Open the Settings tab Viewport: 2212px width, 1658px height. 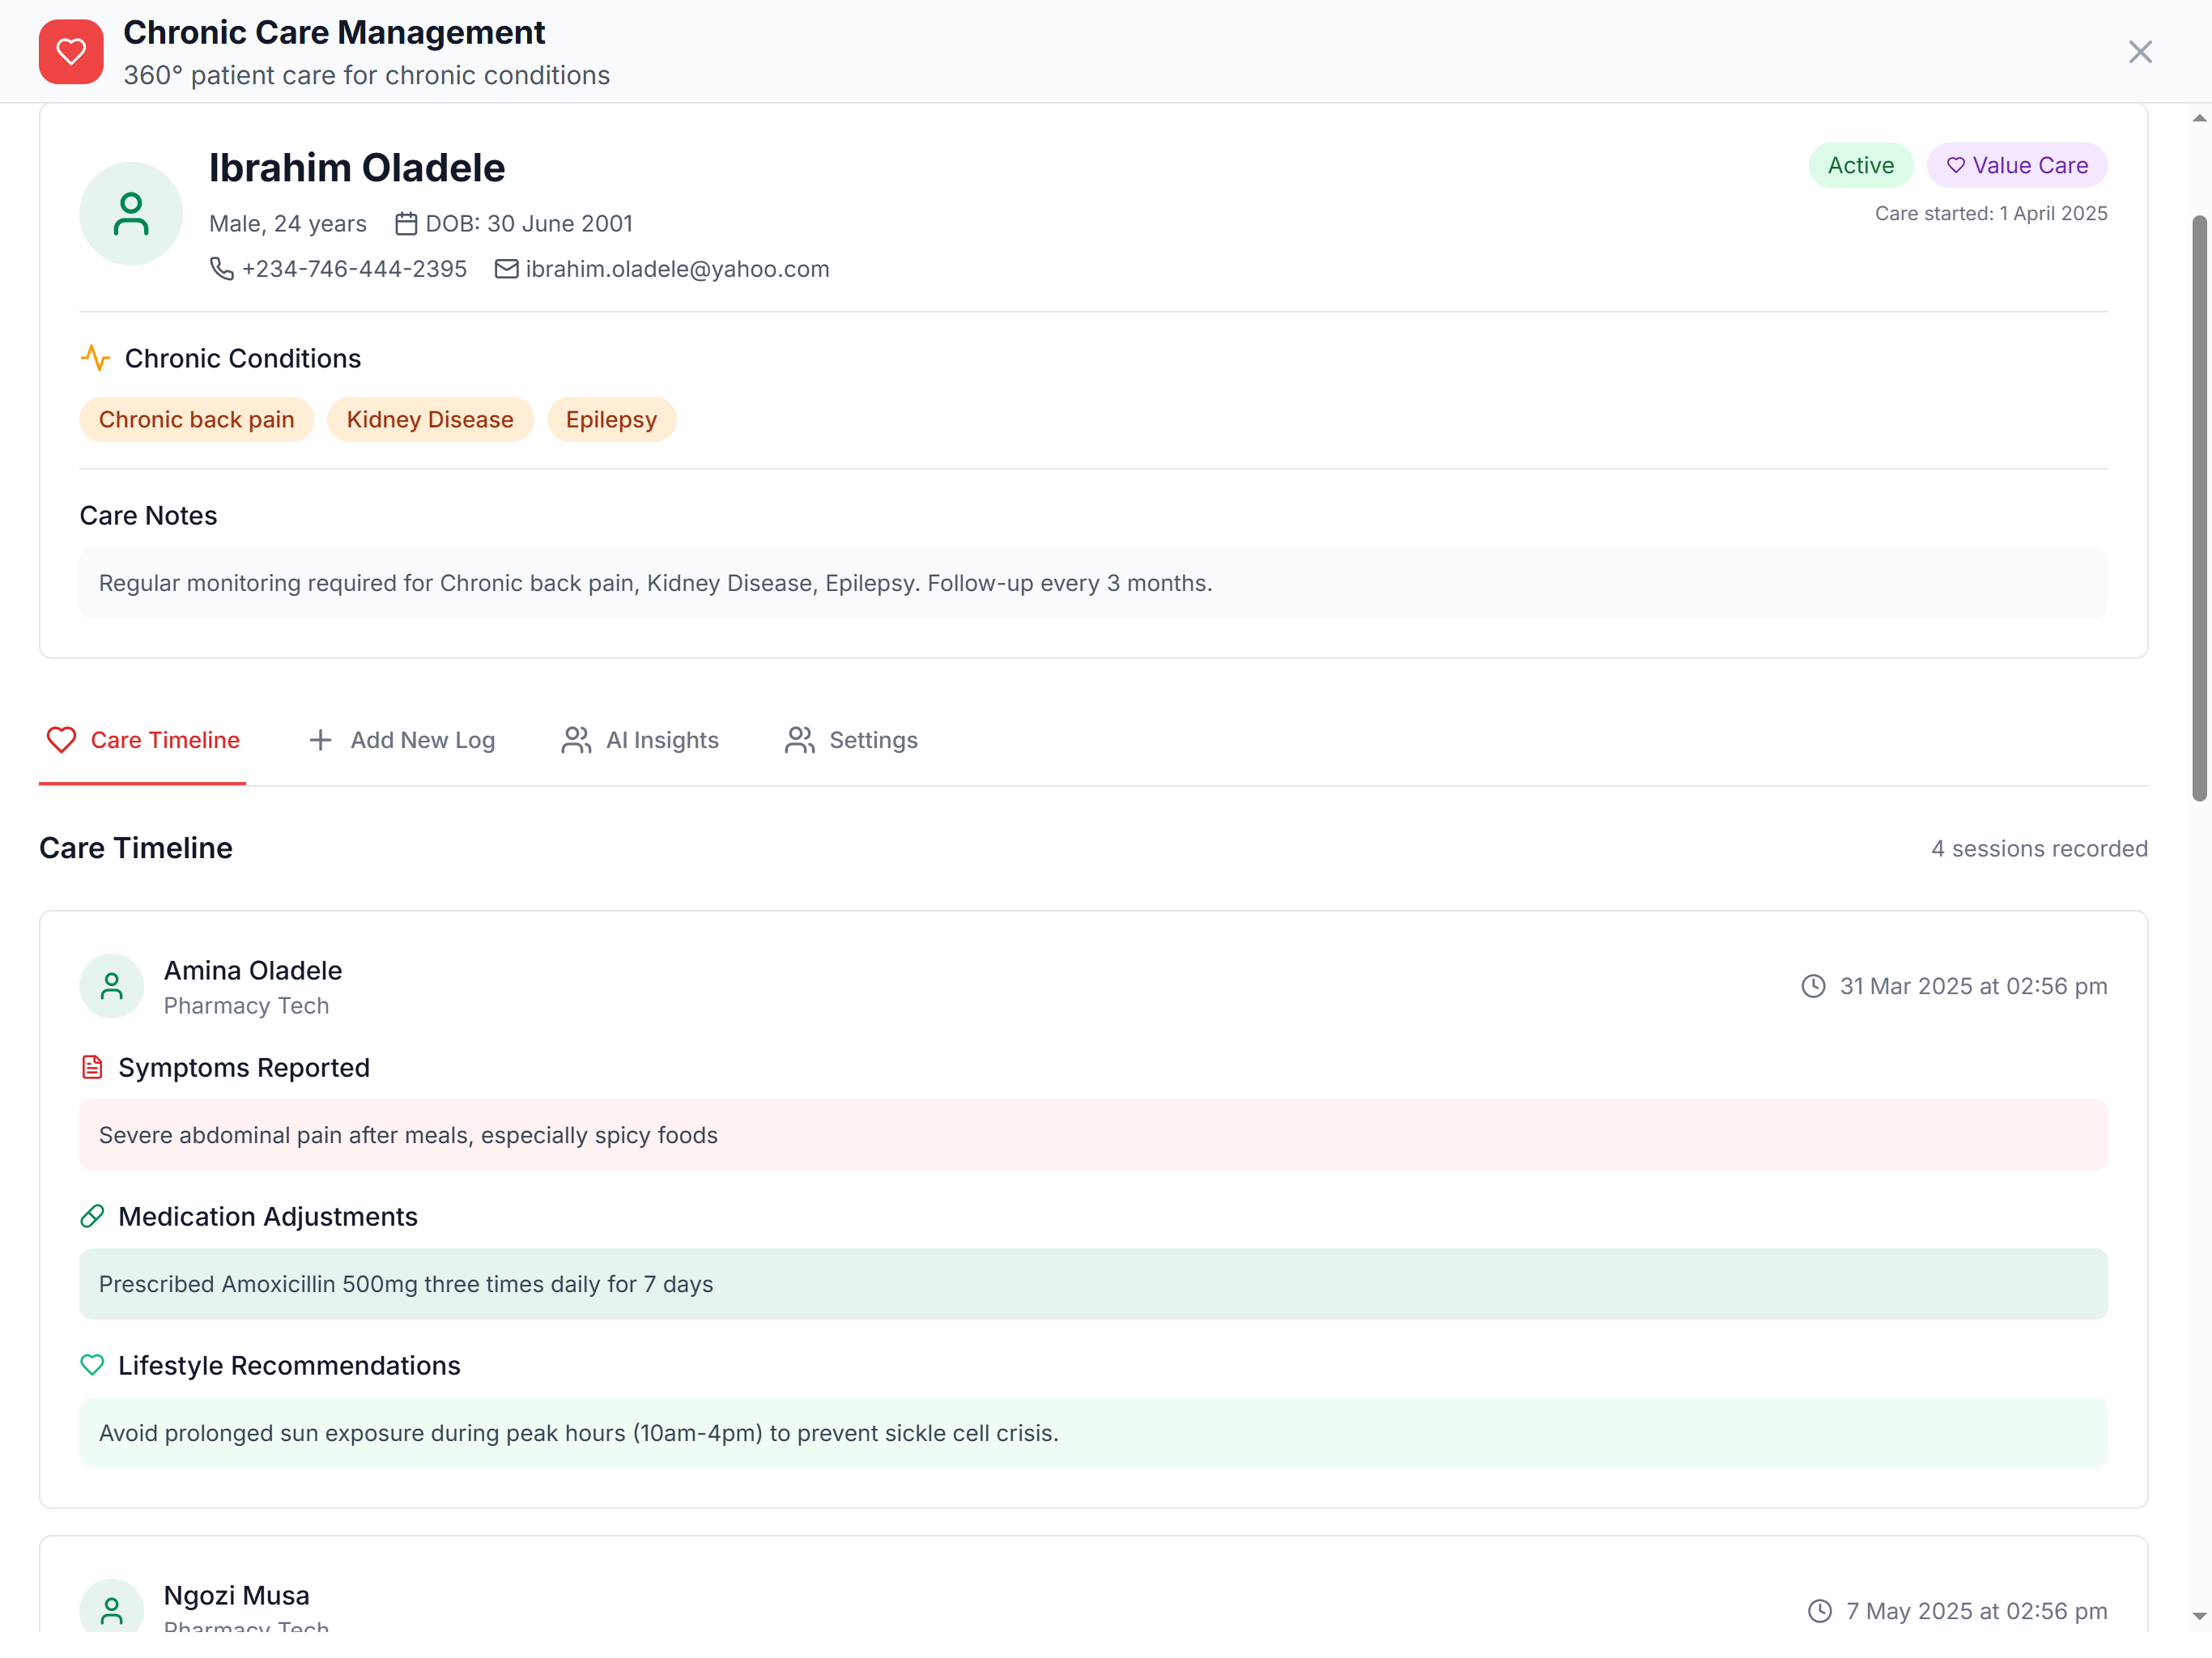[851, 741]
